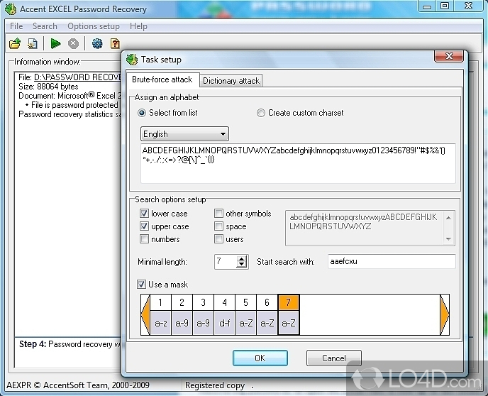Image resolution: width=488 pixels, height=396 pixels.
Task: Select mask position 4 cell
Action: click(224, 302)
